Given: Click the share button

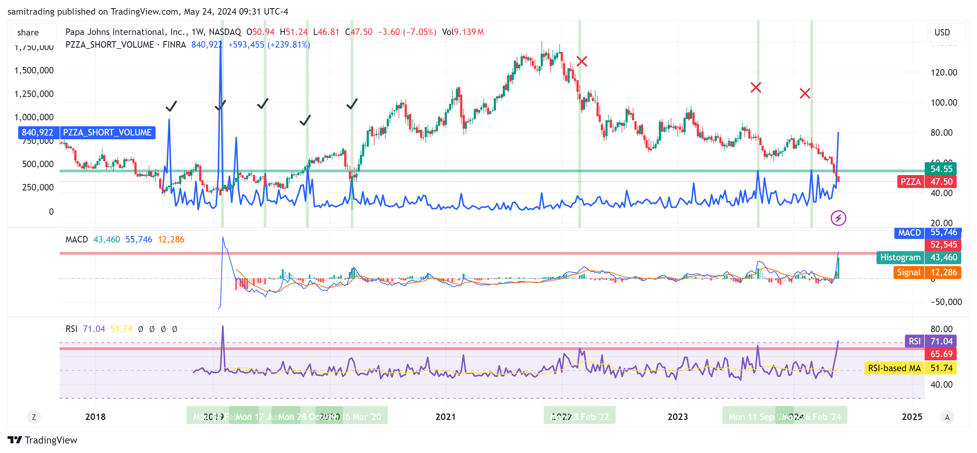Looking at the screenshot, I should 33,33.
